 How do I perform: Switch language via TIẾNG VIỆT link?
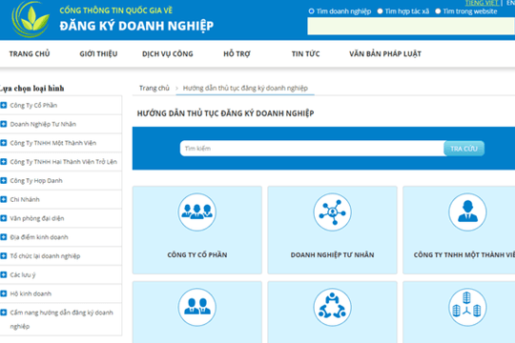(483, 3)
